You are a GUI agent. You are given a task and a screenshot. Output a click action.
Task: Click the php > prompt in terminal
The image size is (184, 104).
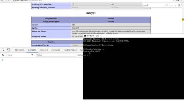click(86, 55)
